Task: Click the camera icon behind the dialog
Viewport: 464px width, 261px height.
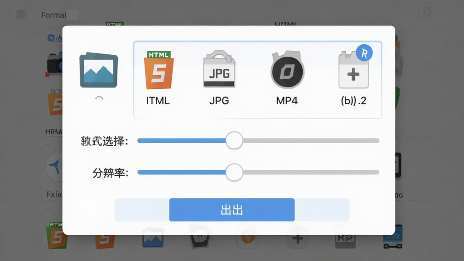Action: click(x=54, y=64)
